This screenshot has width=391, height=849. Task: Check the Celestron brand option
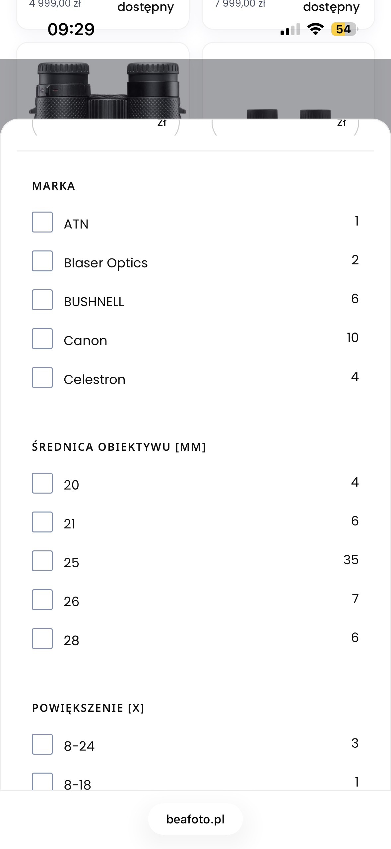point(42,377)
